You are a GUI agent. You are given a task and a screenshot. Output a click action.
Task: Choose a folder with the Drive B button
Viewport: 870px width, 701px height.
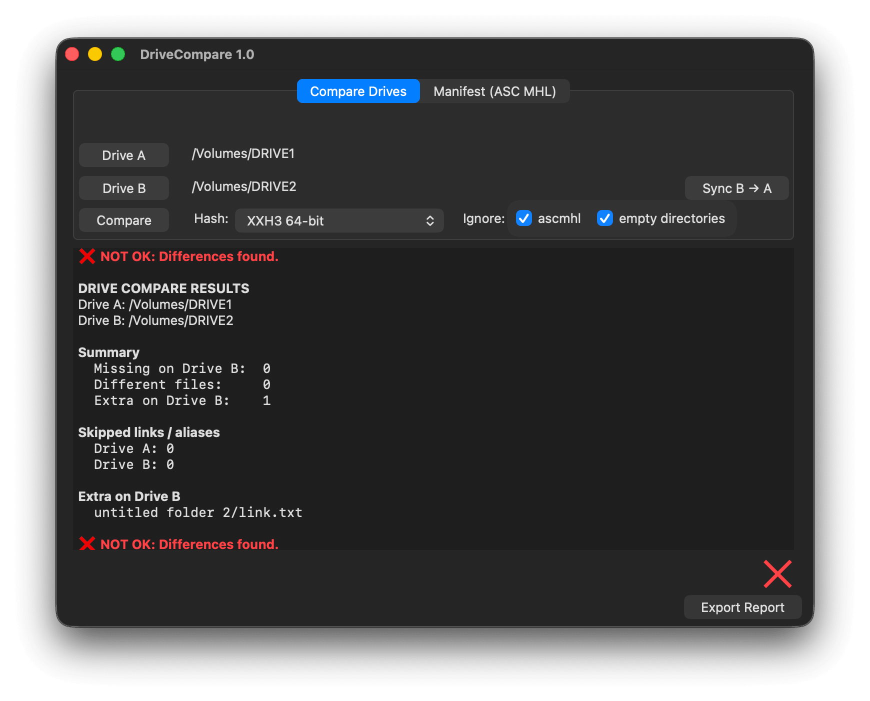click(124, 188)
